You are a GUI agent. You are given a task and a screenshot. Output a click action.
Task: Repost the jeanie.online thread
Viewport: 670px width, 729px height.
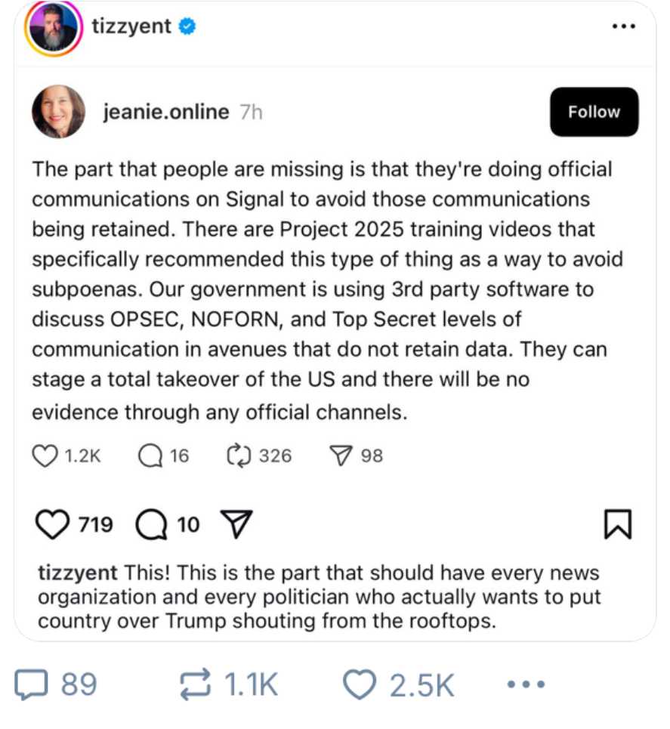tap(239, 456)
